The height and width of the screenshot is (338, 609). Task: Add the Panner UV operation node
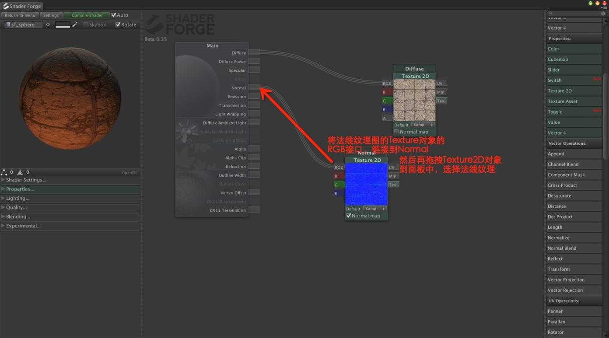tap(574, 311)
